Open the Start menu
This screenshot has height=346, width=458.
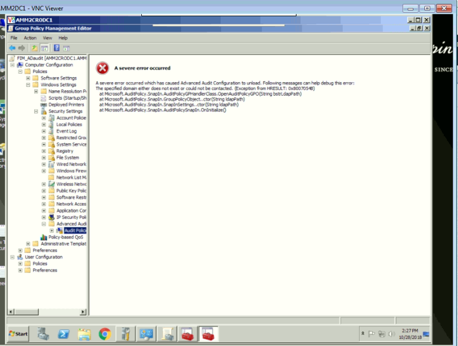18,334
